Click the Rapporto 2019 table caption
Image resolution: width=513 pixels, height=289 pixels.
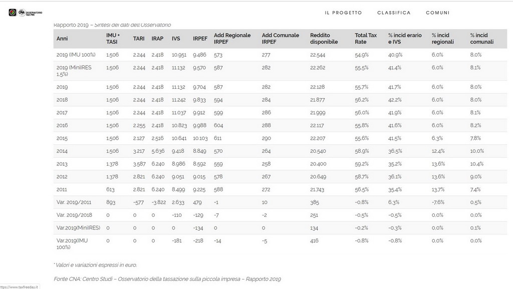[112, 25]
